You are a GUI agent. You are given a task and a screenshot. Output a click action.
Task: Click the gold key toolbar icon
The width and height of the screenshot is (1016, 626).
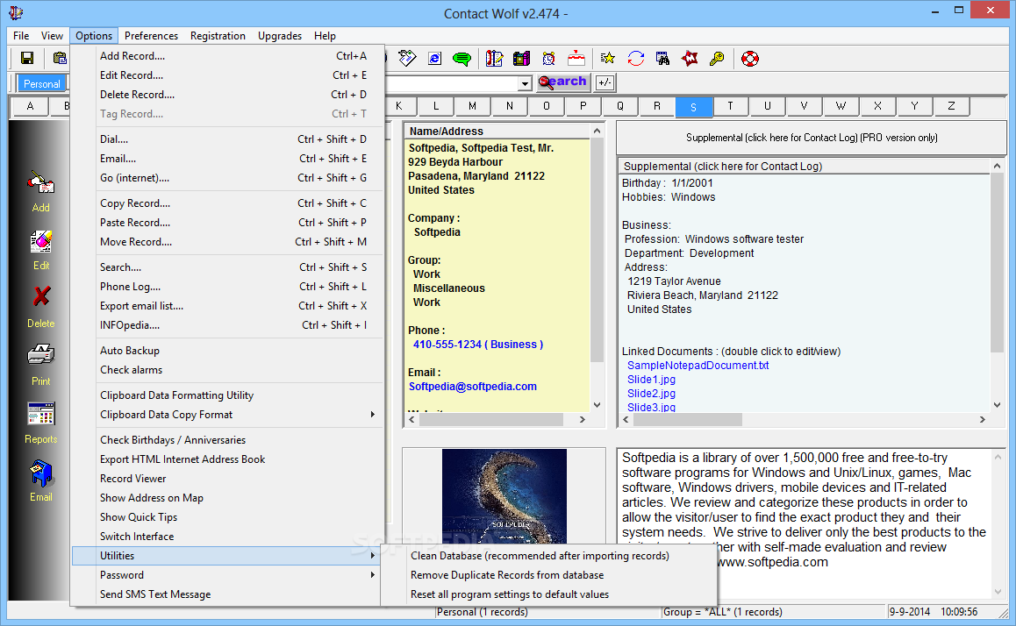pos(718,58)
